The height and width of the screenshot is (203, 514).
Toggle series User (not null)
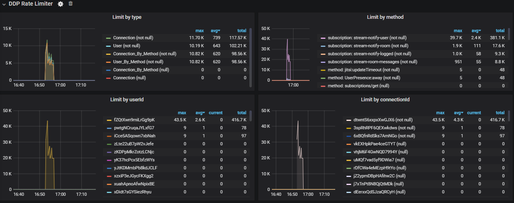click(127, 46)
